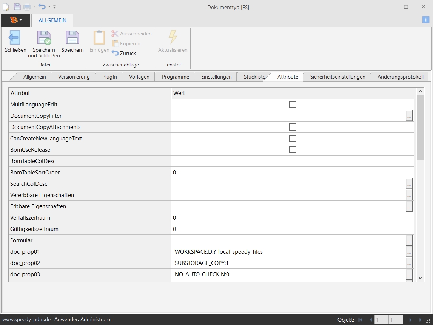433x325 pixels.
Task: Open the DocumentCopyFilter ellipsis picker
Action: [x=409, y=116]
